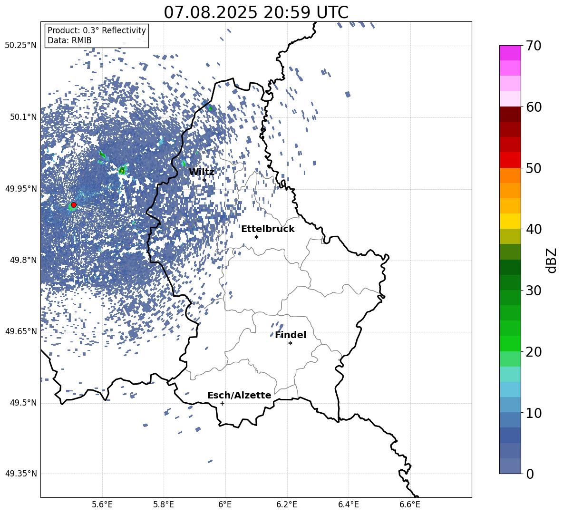Click the Findel city label

click(291, 335)
